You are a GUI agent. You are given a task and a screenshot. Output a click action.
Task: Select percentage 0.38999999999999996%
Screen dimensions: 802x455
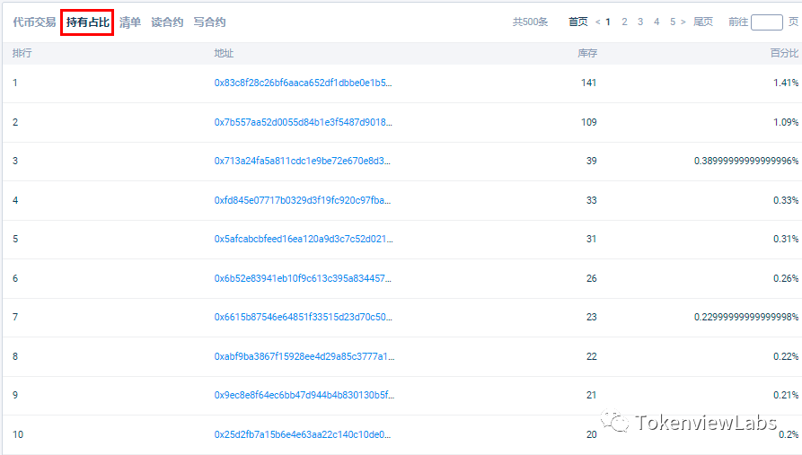746,161
